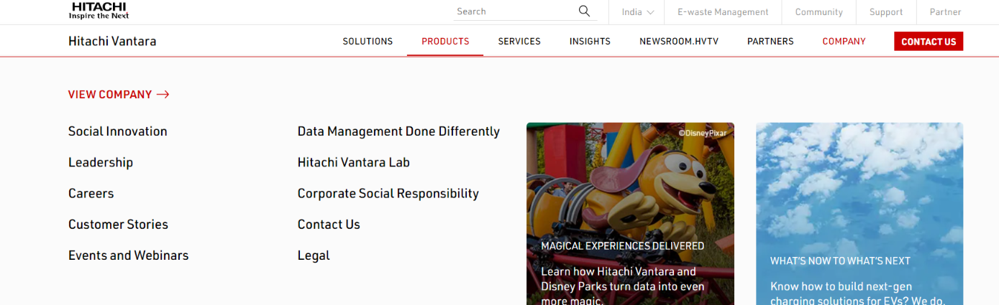999x305 pixels.
Task: Click the next-gen charging solutions text
Action: 857,294
